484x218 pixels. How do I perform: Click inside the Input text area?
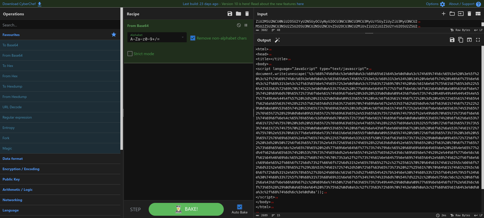click(x=367, y=24)
